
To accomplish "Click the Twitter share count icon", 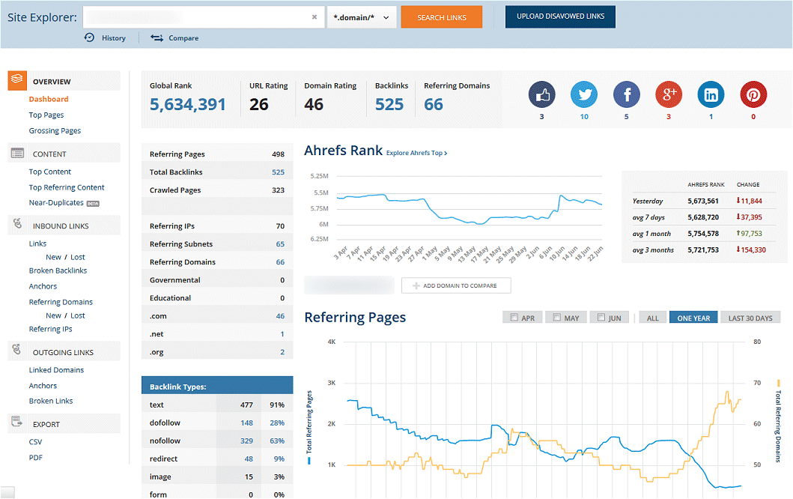I will [584, 94].
